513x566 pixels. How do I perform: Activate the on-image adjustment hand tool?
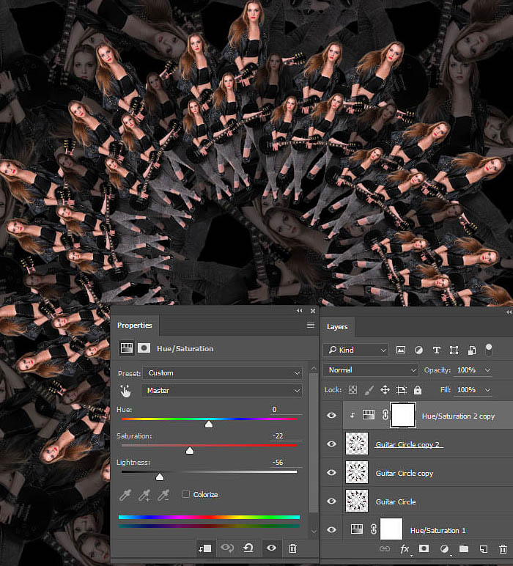[125, 391]
